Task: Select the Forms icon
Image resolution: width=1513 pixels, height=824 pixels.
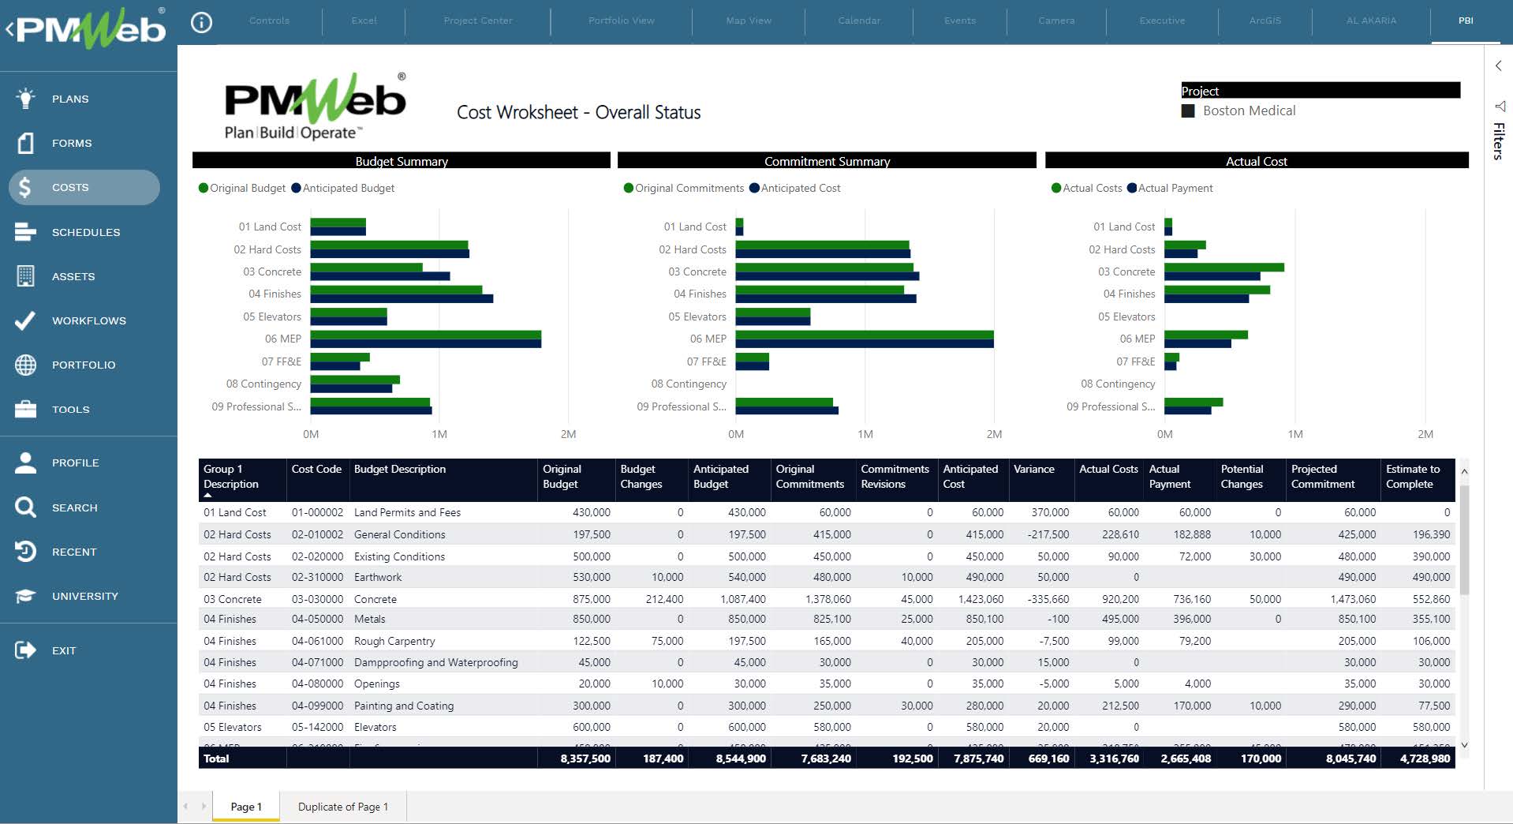Action: 26,143
